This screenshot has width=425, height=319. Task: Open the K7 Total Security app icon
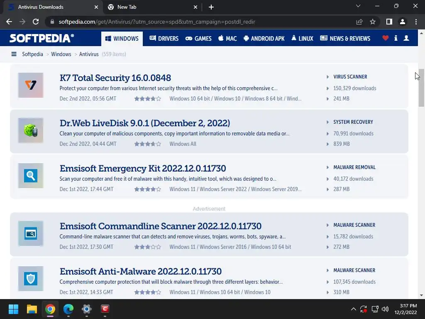31,85
